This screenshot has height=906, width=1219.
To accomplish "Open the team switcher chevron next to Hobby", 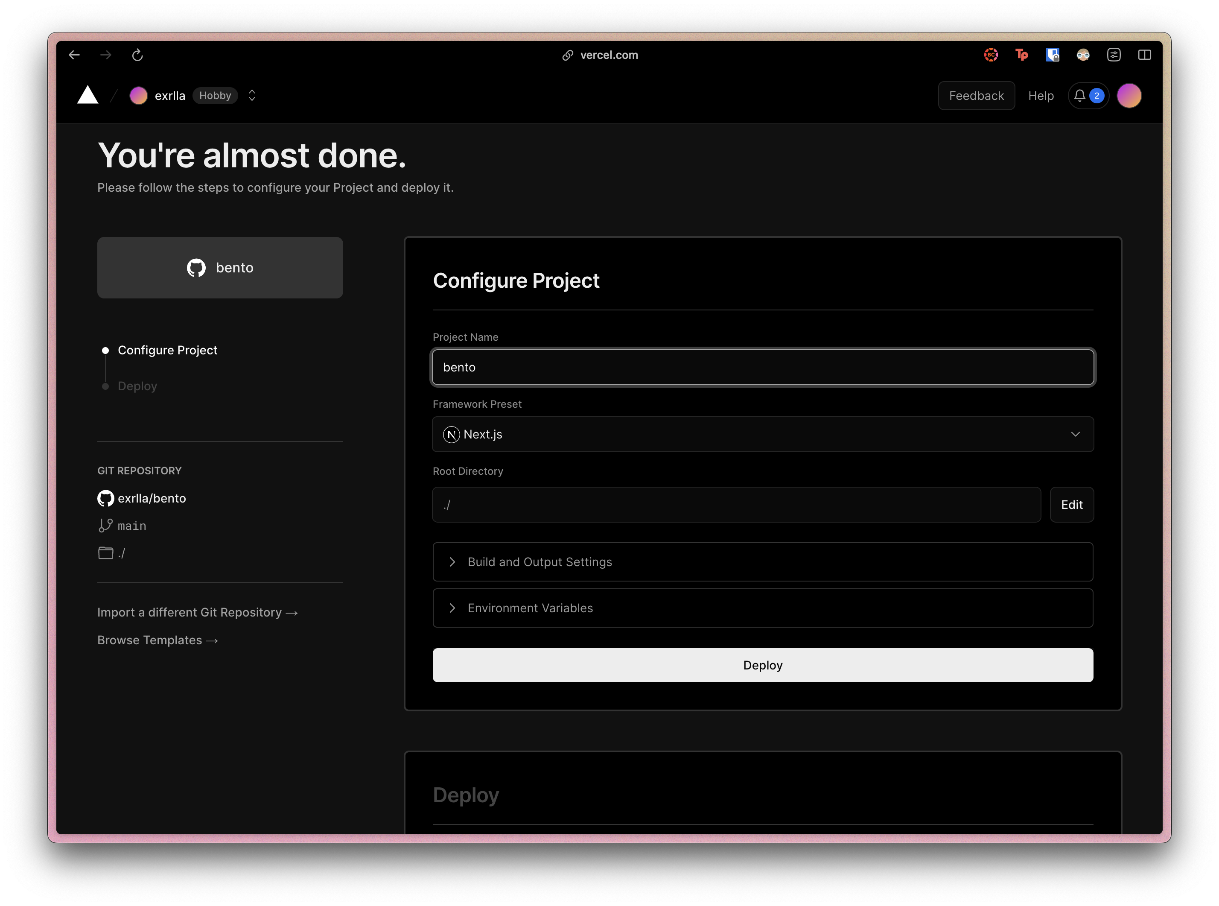I will (x=251, y=95).
